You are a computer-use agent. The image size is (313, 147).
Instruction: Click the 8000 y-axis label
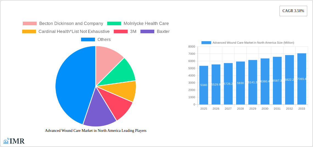click(x=192, y=46)
